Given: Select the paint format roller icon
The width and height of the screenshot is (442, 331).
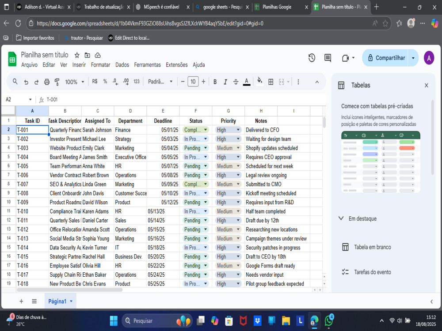Looking at the screenshot, I should tap(57, 82).
